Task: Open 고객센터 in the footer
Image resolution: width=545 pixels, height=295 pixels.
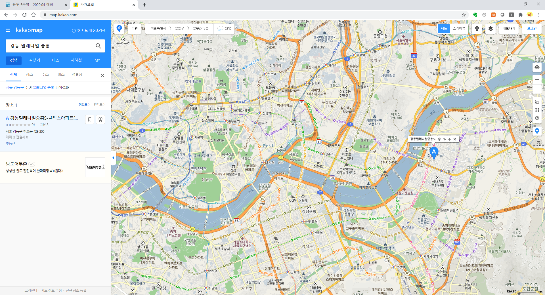Action: point(31,290)
